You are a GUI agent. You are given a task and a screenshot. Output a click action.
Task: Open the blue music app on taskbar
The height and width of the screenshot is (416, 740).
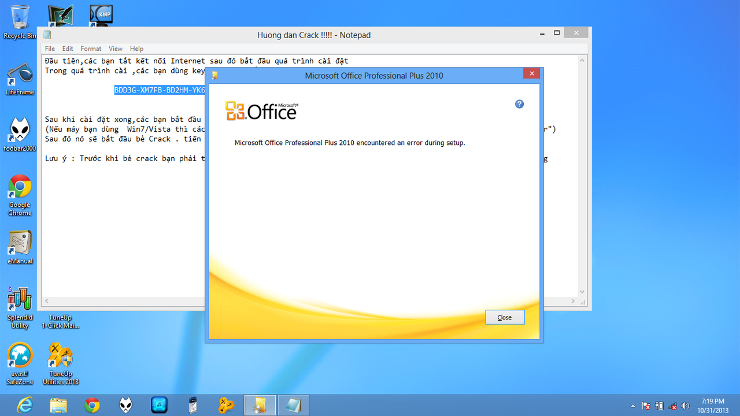159,405
